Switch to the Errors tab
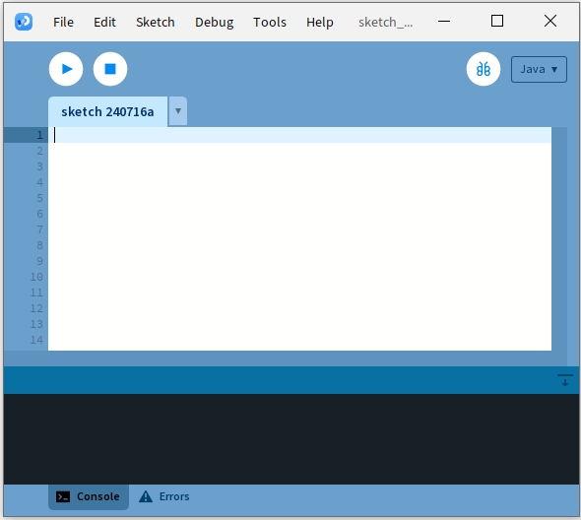This screenshot has height=520, width=581. tap(164, 496)
